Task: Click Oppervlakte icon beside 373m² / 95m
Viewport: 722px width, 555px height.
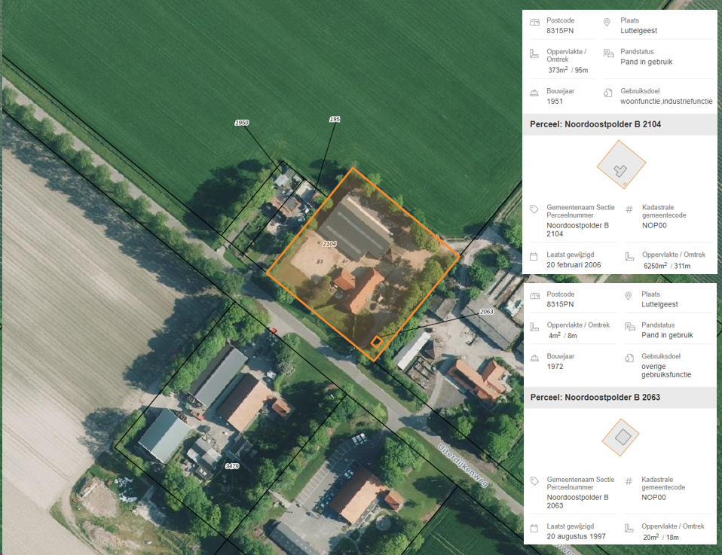Action: [x=534, y=54]
